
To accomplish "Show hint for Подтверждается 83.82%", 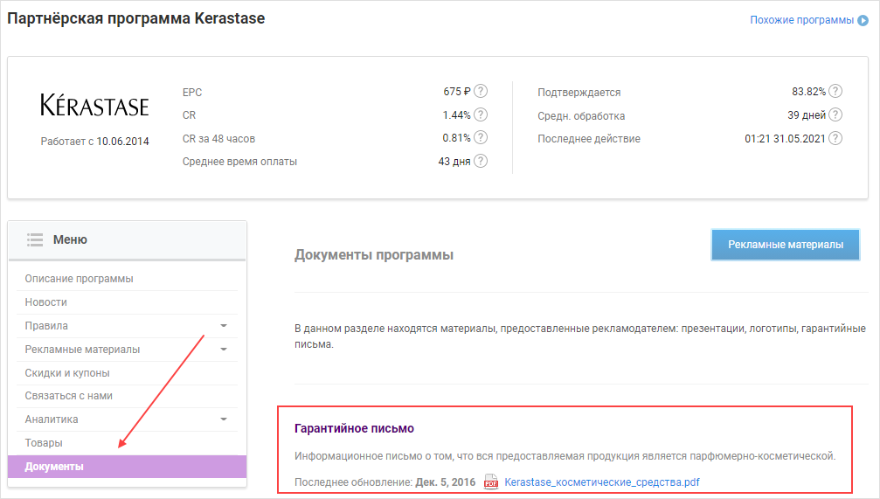I will (836, 92).
